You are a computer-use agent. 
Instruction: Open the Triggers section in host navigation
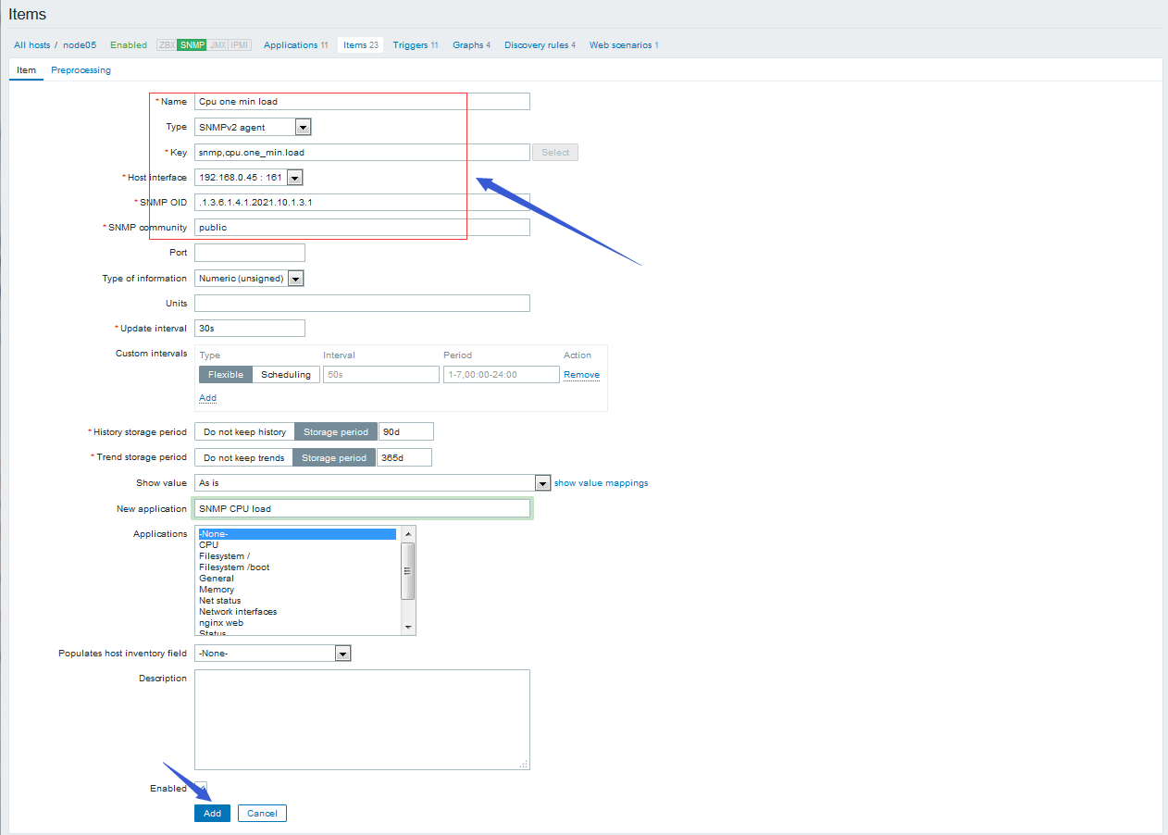click(x=410, y=45)
